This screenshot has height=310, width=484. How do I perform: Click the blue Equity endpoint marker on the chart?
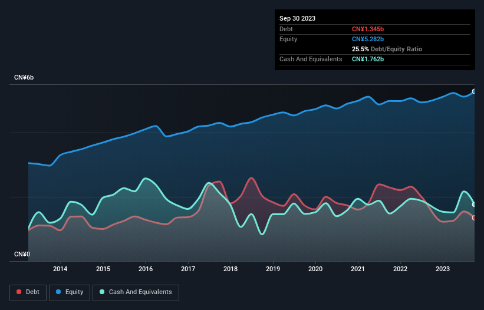pos(474,91)
